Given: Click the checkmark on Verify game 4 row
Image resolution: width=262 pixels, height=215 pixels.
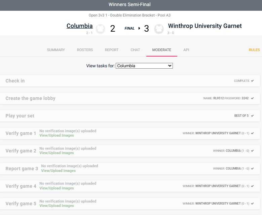Looking at the screenshot, I should tap(252, 186).
